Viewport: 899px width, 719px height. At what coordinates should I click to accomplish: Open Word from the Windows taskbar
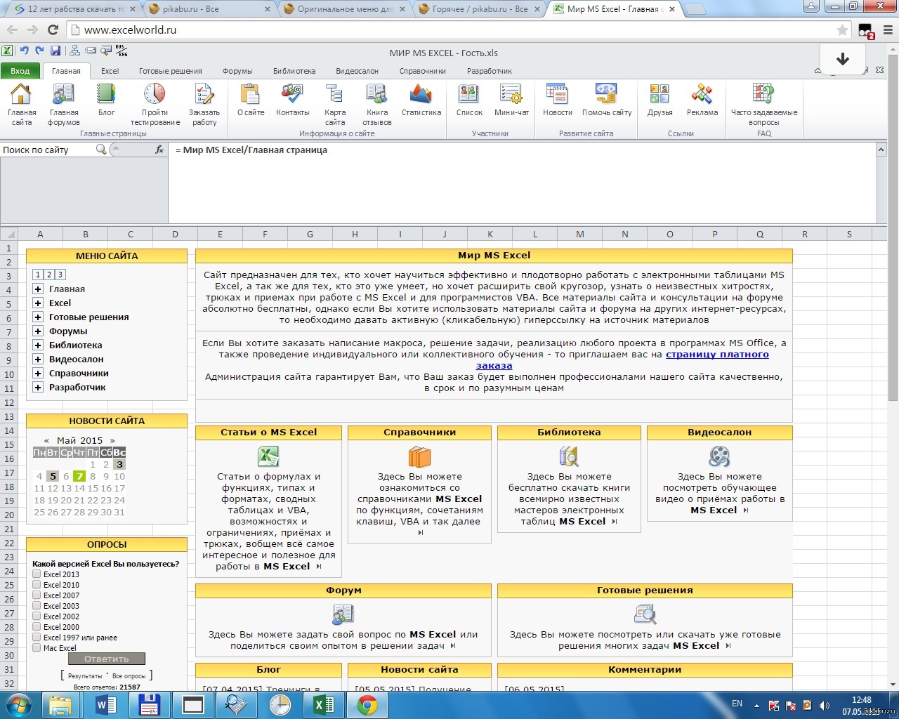coord(105,705)
